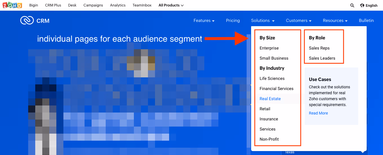Open TeamInbox in top bar
Screen dimensions: 383x155
click(142, 5)
